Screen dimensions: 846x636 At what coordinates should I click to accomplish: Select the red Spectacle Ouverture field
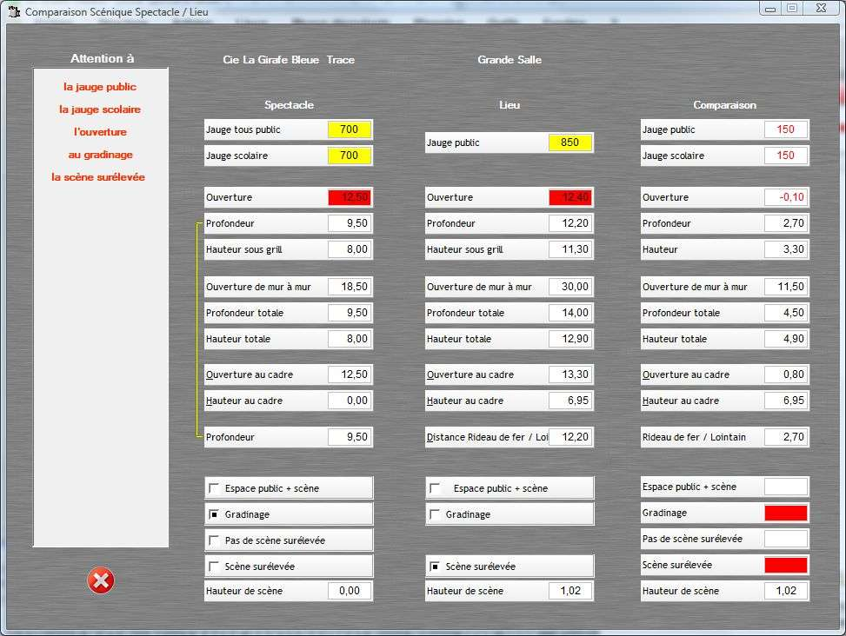[350, 197]
